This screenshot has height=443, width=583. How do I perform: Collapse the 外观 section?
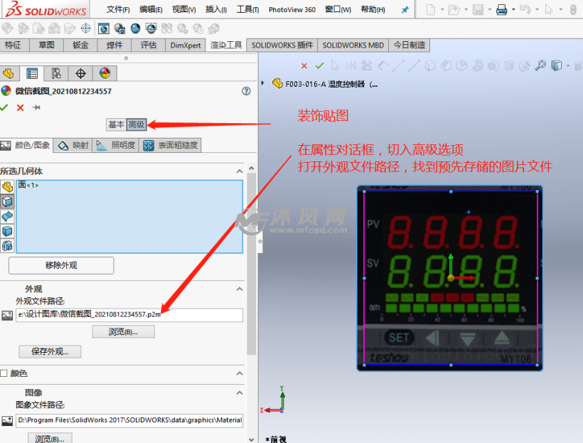pos(240,289)
